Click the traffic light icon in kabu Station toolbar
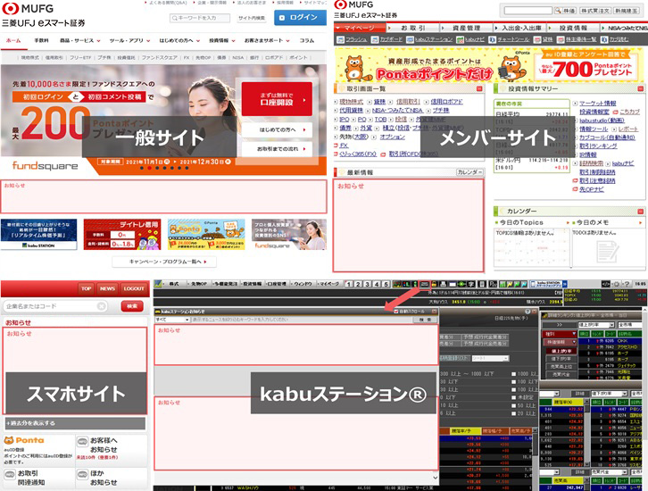The height and width of the screenshot is (491, 648). pyautogui.click(x=415, y=284)
